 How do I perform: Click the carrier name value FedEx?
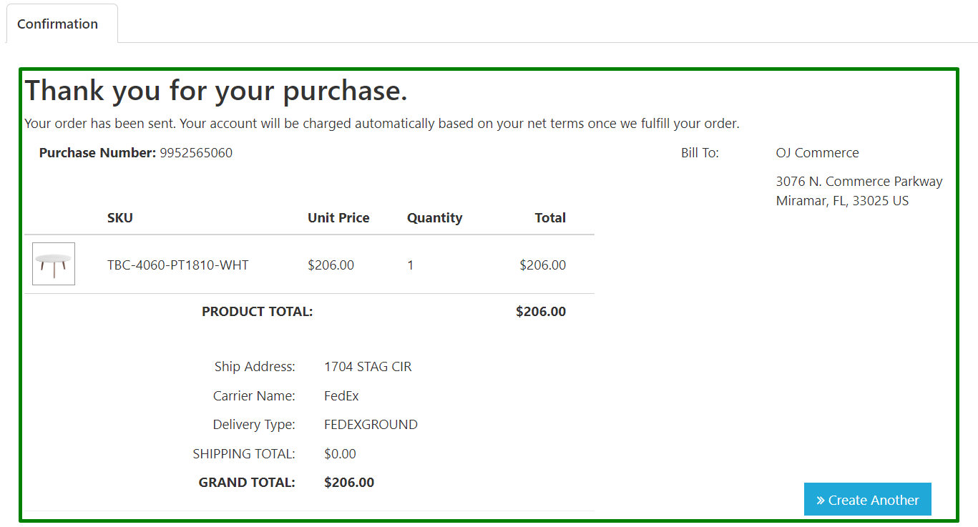(x=341, y=395)
